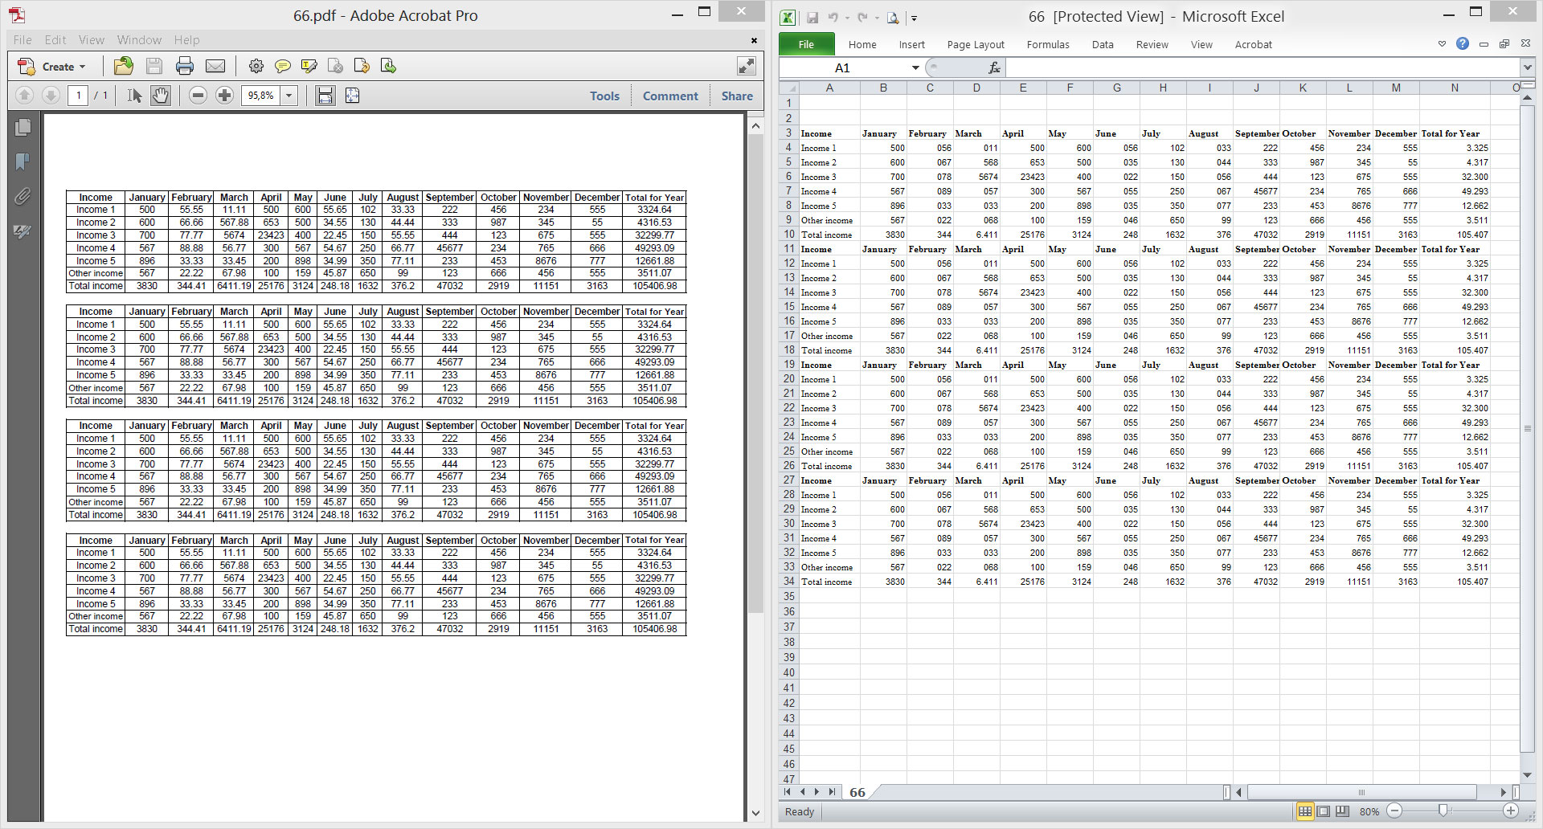Open the Create PDF menu in Acrobat
This screenshot has width=1543, height=829.
click(x=52, y=67)
